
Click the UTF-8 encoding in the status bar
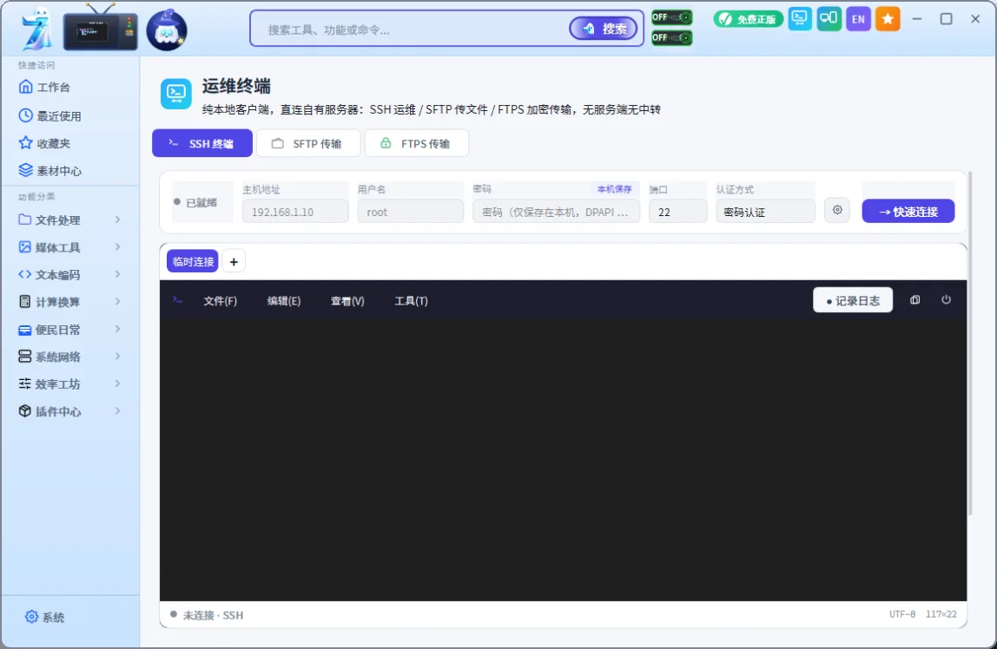pos(902,614)
